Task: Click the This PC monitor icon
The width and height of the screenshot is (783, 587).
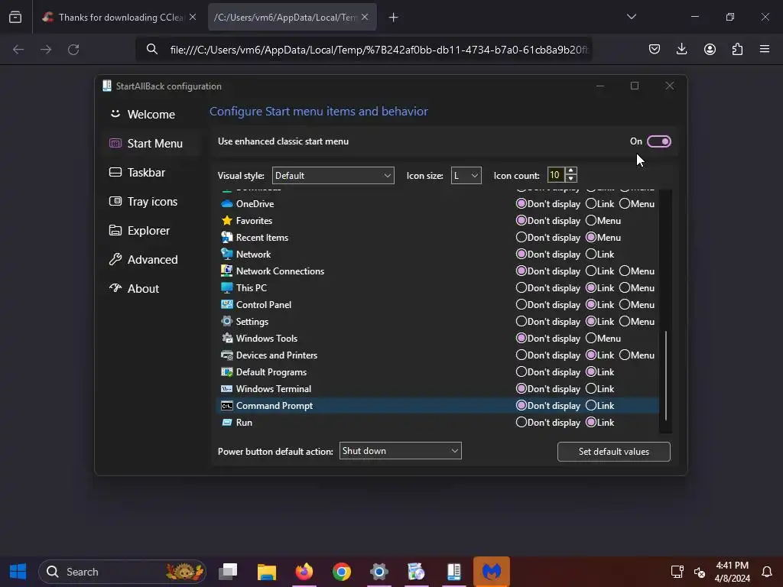Action: click(226, 288)
